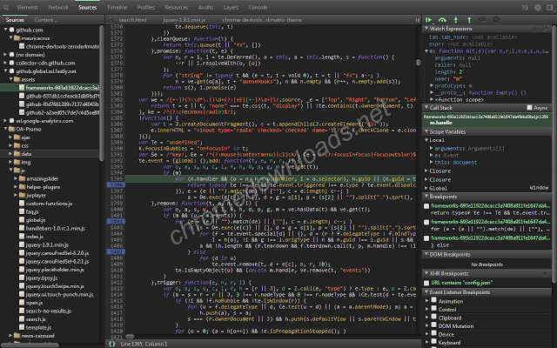
Task: Open the Content scripts navigator tab
Action: point(46,20)
